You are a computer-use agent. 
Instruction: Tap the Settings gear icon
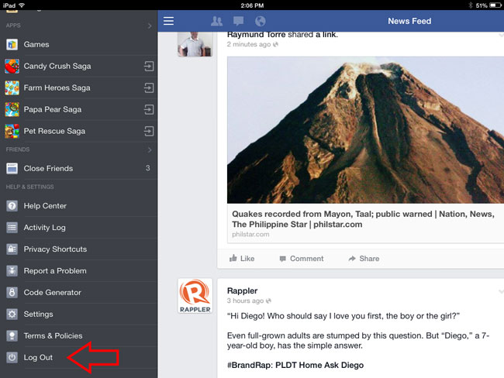point(12,314)
